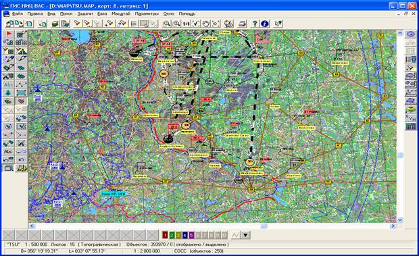419x256 pixels.
Task: Open the Масштаб menu
Action: tap(121, 14)
